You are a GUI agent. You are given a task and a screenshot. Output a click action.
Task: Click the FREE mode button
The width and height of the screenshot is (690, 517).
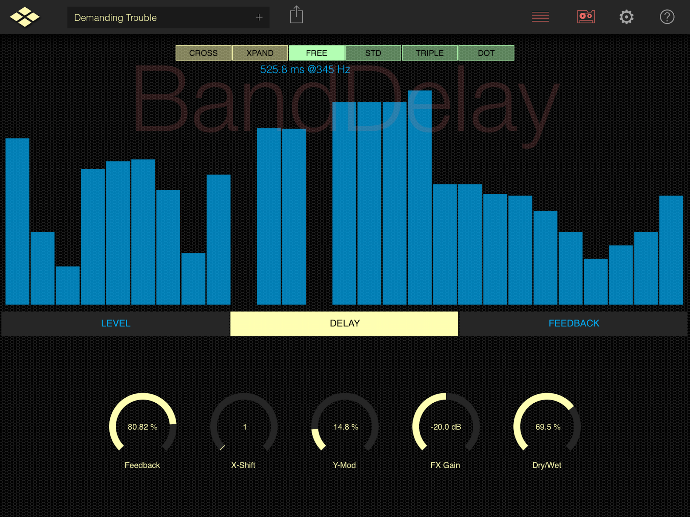[316, 53]
